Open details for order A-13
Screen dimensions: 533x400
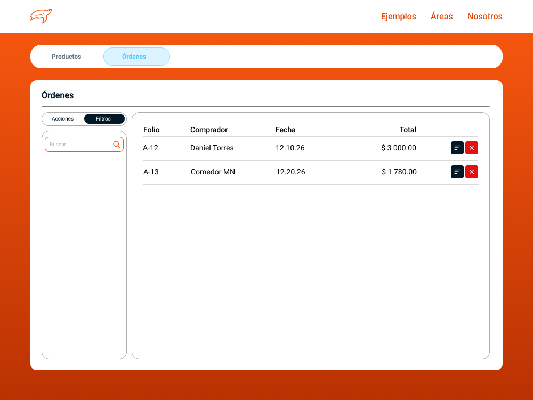[x=457, y=172]
